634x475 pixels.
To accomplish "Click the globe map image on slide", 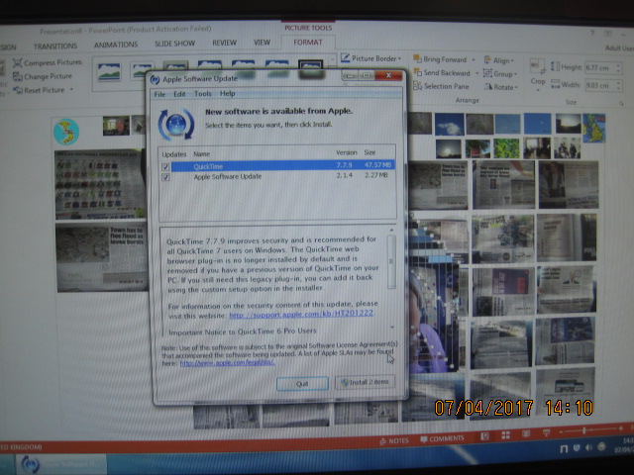I will [x=66, y=132].
